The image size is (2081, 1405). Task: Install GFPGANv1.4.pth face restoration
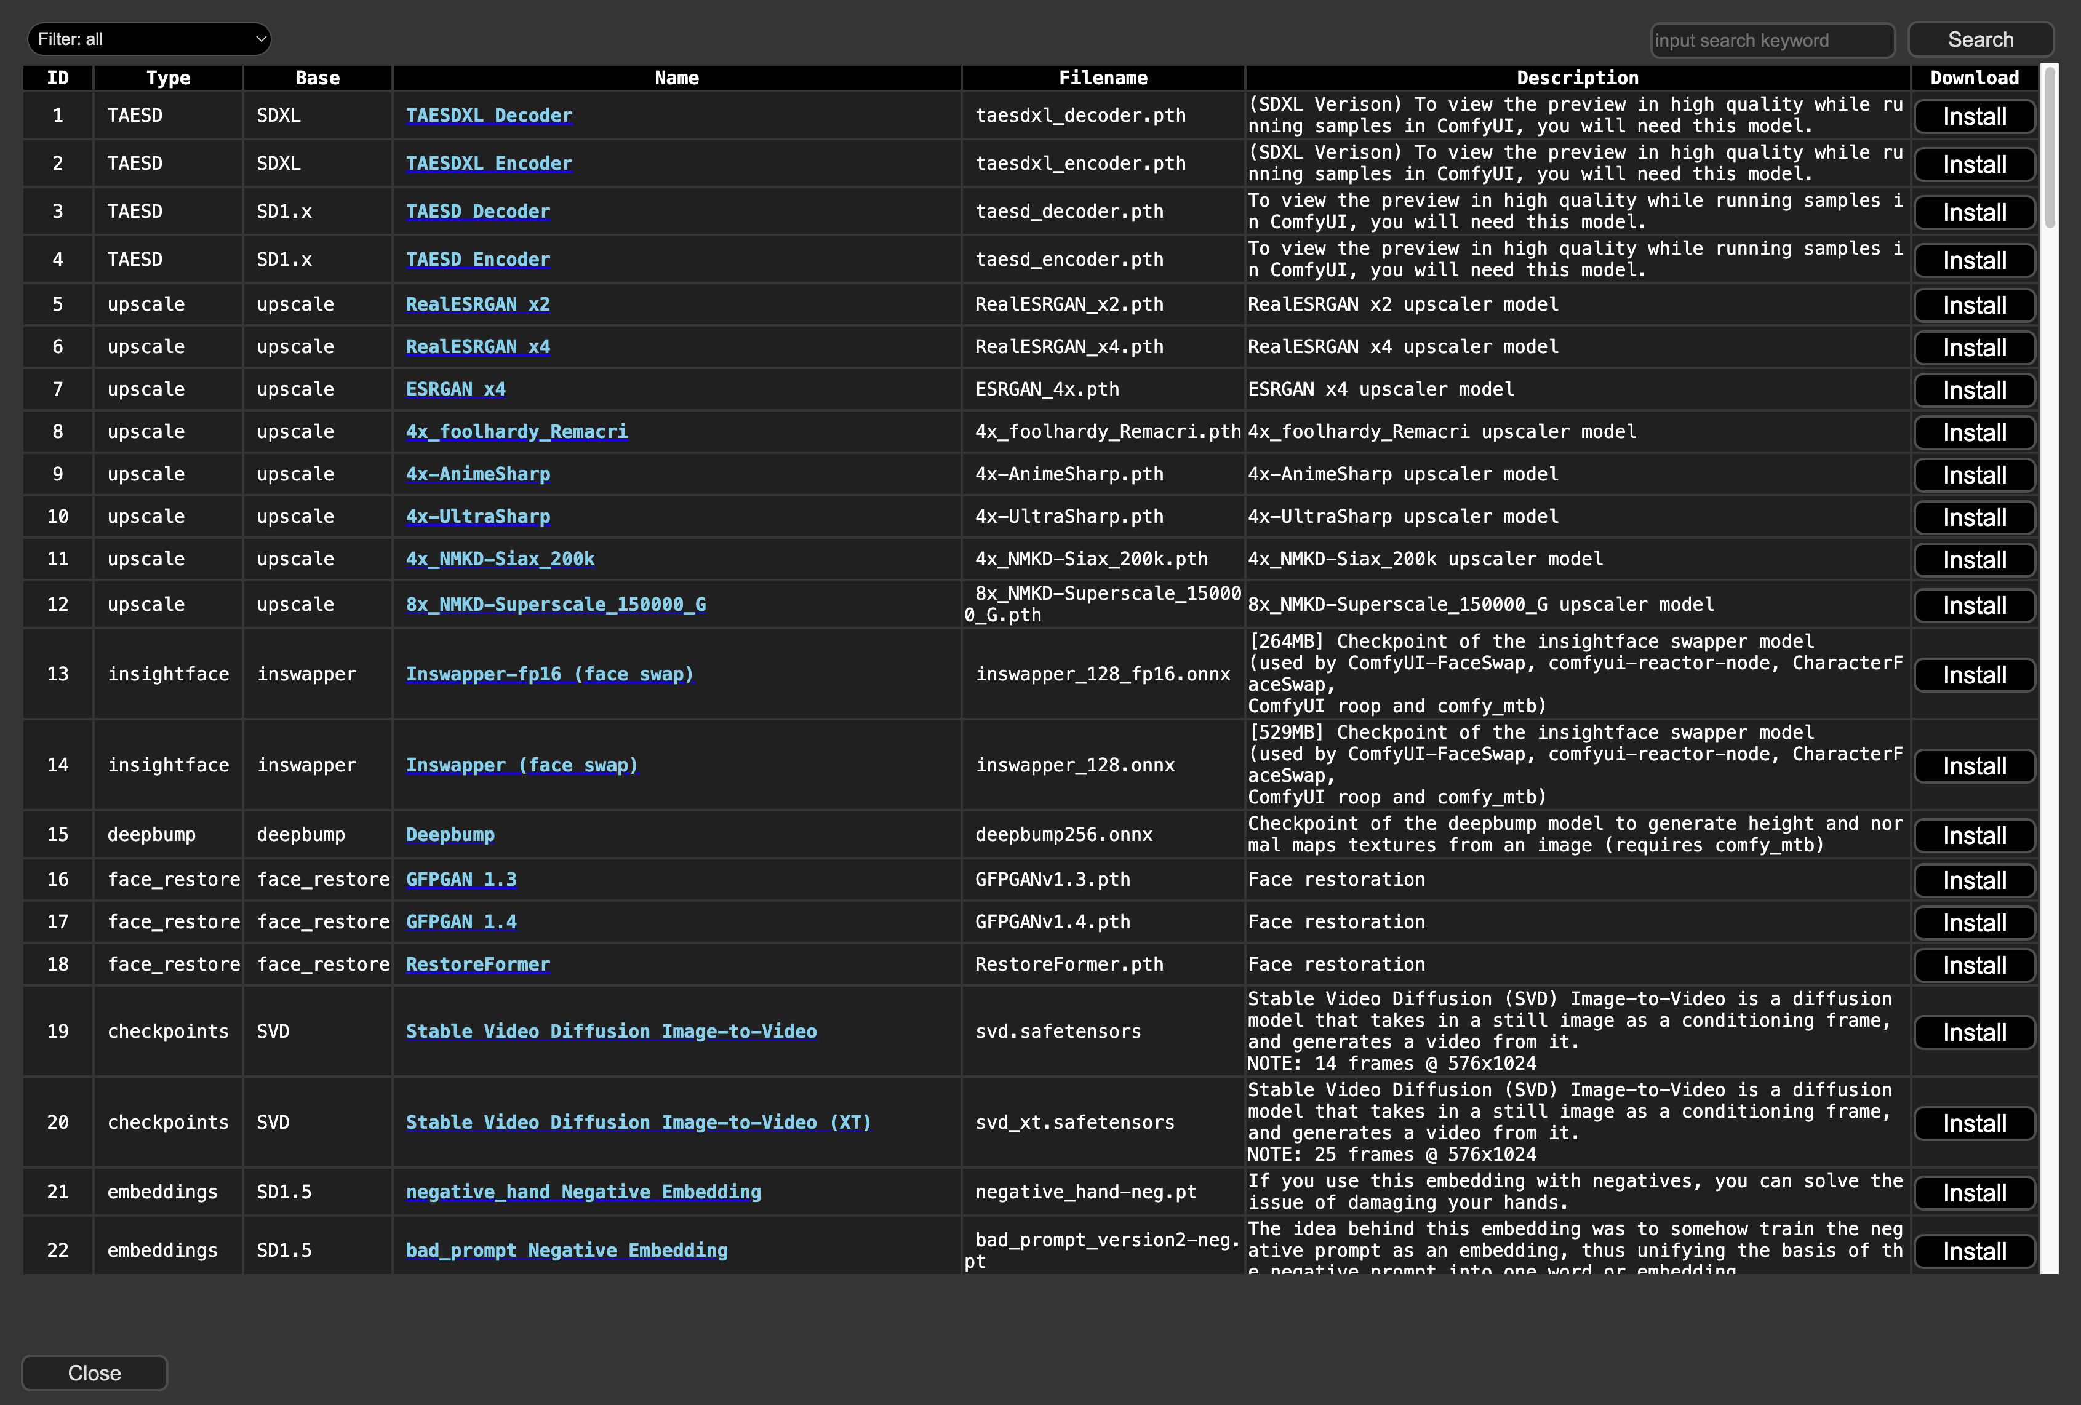tap(1975, 923)
